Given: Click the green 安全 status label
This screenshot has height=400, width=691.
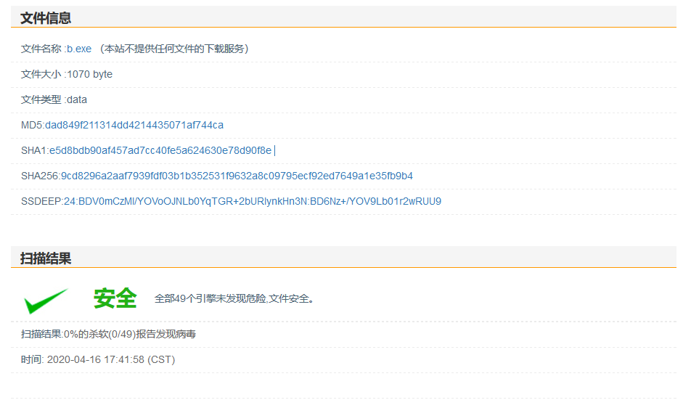Looking at the screenshot, I should 115,298.
